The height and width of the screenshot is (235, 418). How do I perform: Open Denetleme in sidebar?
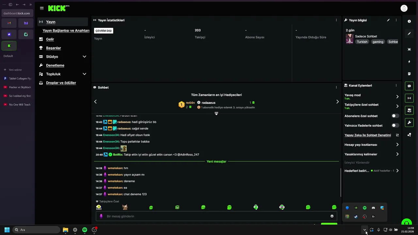pos(55,65)
